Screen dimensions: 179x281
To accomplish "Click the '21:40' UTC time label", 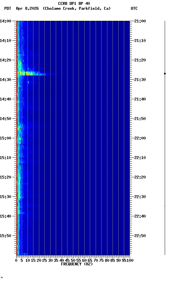I will [140, 99].
